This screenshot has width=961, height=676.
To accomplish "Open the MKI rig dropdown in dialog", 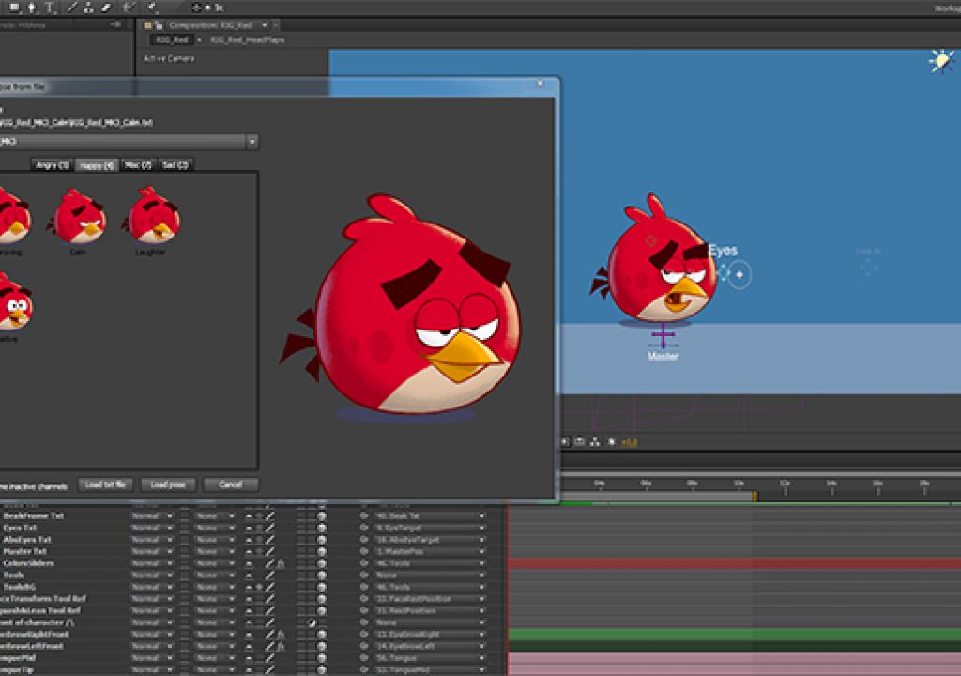I will (x=252, y=142).
